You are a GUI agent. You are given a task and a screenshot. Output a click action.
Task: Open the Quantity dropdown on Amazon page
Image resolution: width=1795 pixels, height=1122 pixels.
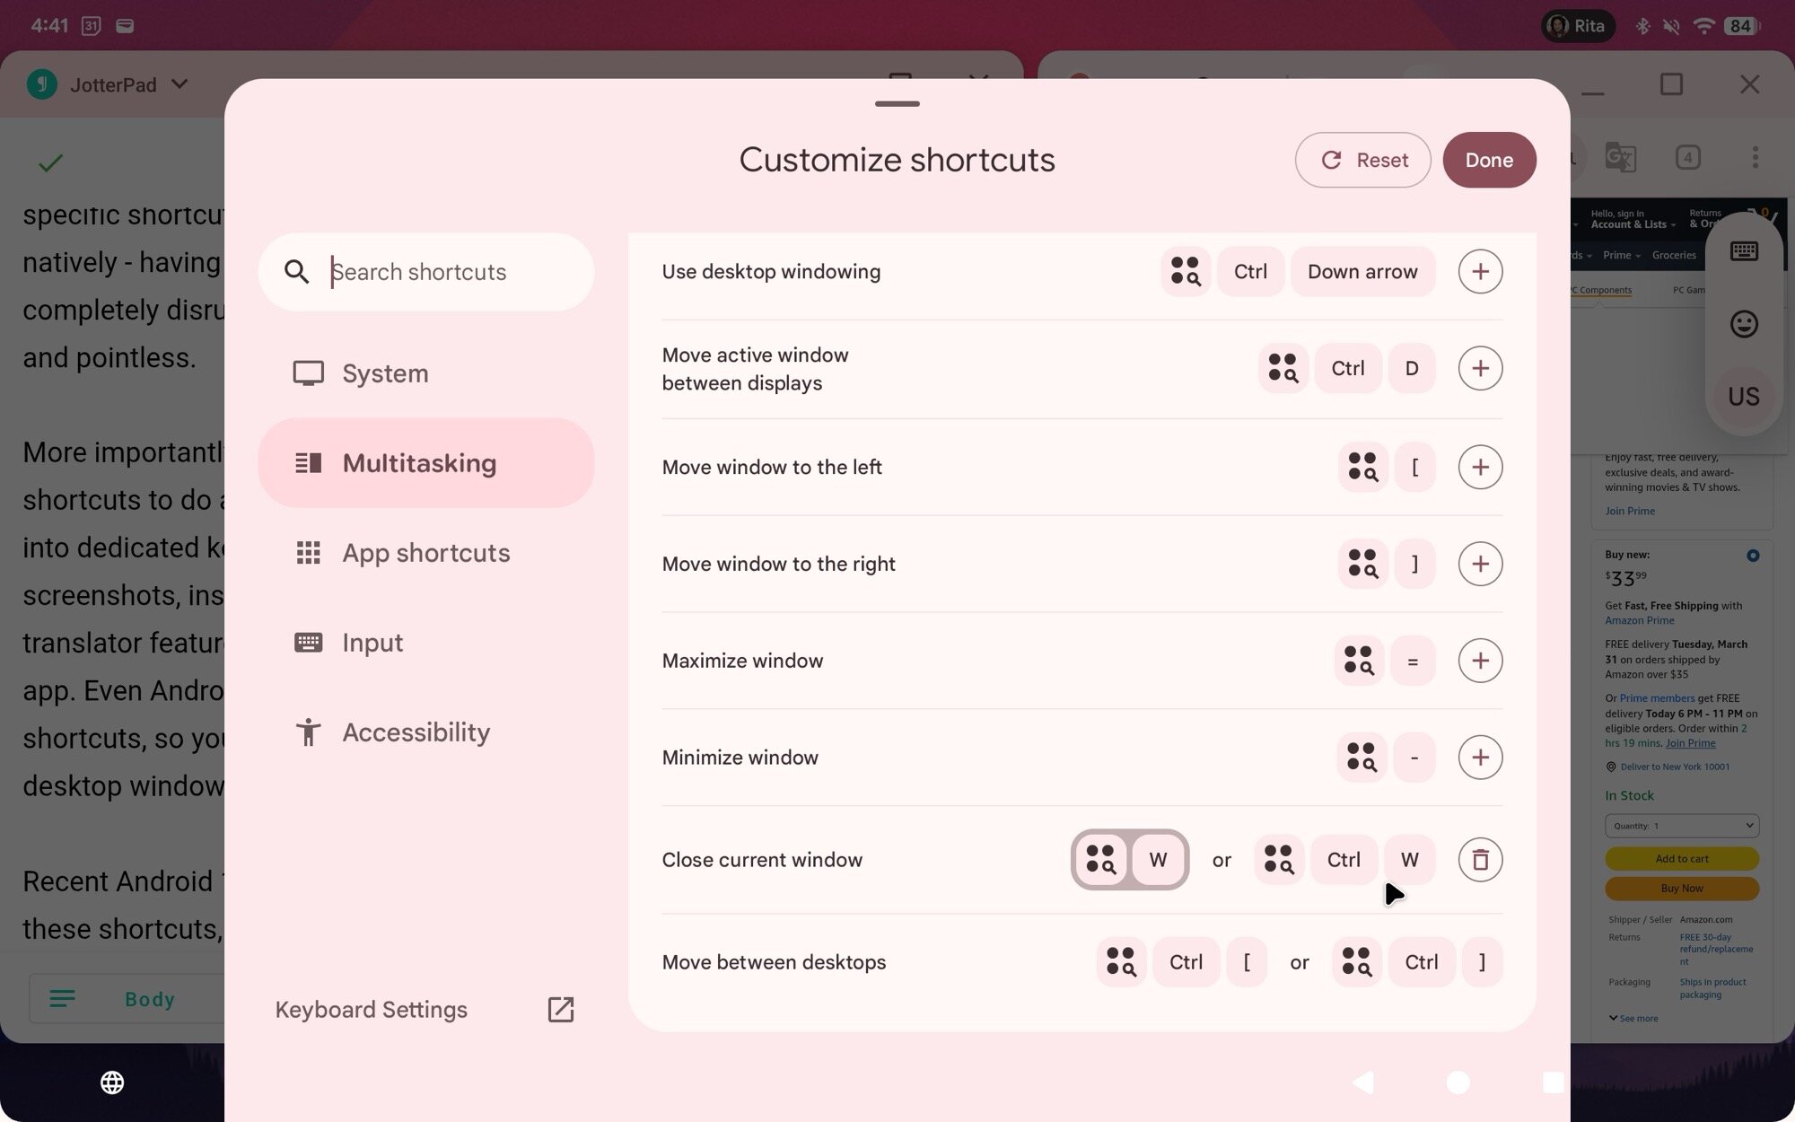[x=1681, y=826]
